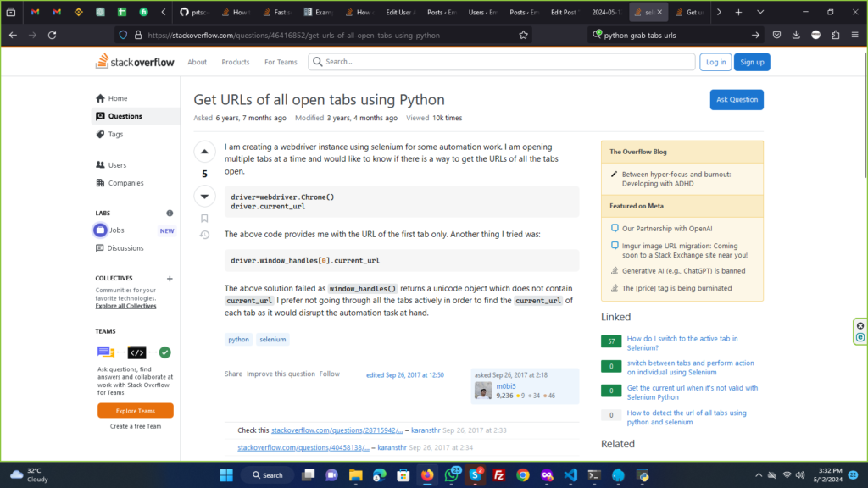Image resolution: width=868 pixels, height=488 pixels.
Task: Select the python tag
Action: 239,339
